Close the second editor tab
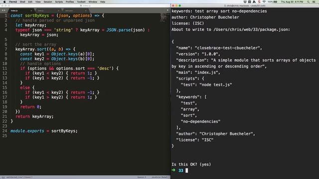 58,10
